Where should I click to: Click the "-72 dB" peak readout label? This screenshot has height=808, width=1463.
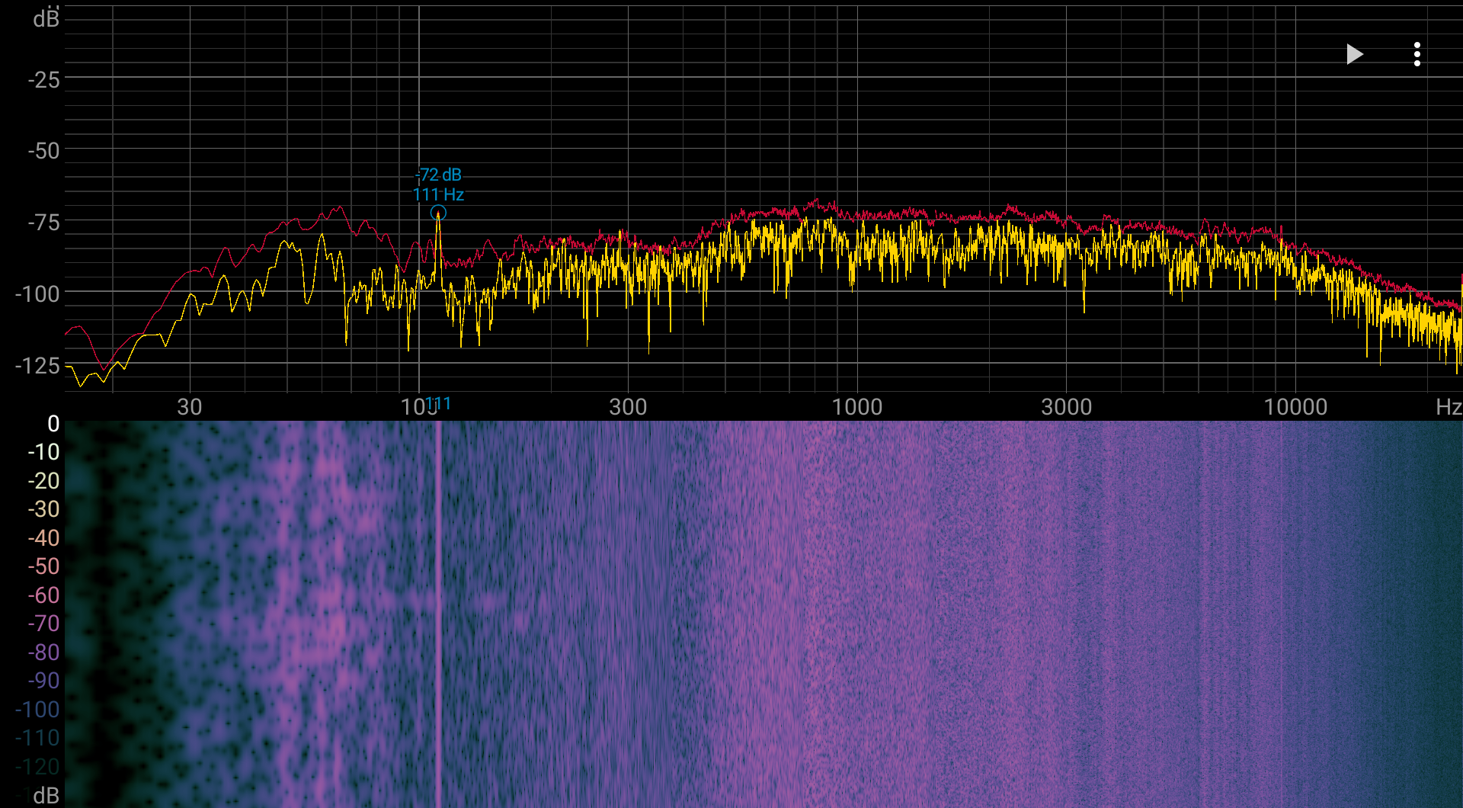click(439, 175)
